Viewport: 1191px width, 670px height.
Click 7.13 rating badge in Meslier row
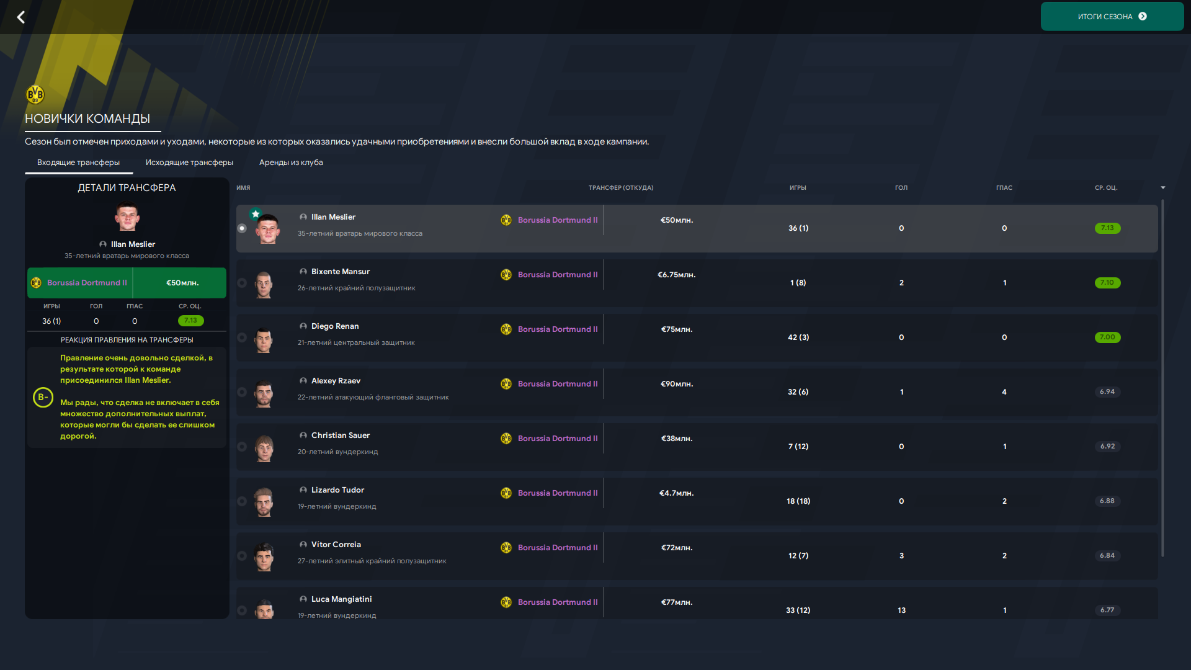[1107, 228]
